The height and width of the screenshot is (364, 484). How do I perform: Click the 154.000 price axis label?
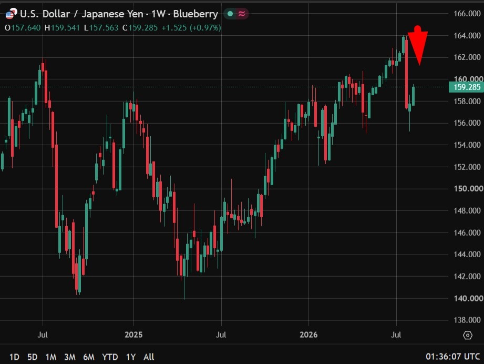point(467,145)
